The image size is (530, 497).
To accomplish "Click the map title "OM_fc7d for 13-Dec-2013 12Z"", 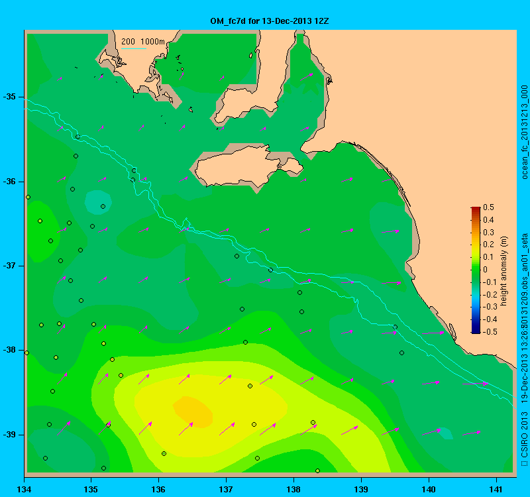I will pos(270,21).
